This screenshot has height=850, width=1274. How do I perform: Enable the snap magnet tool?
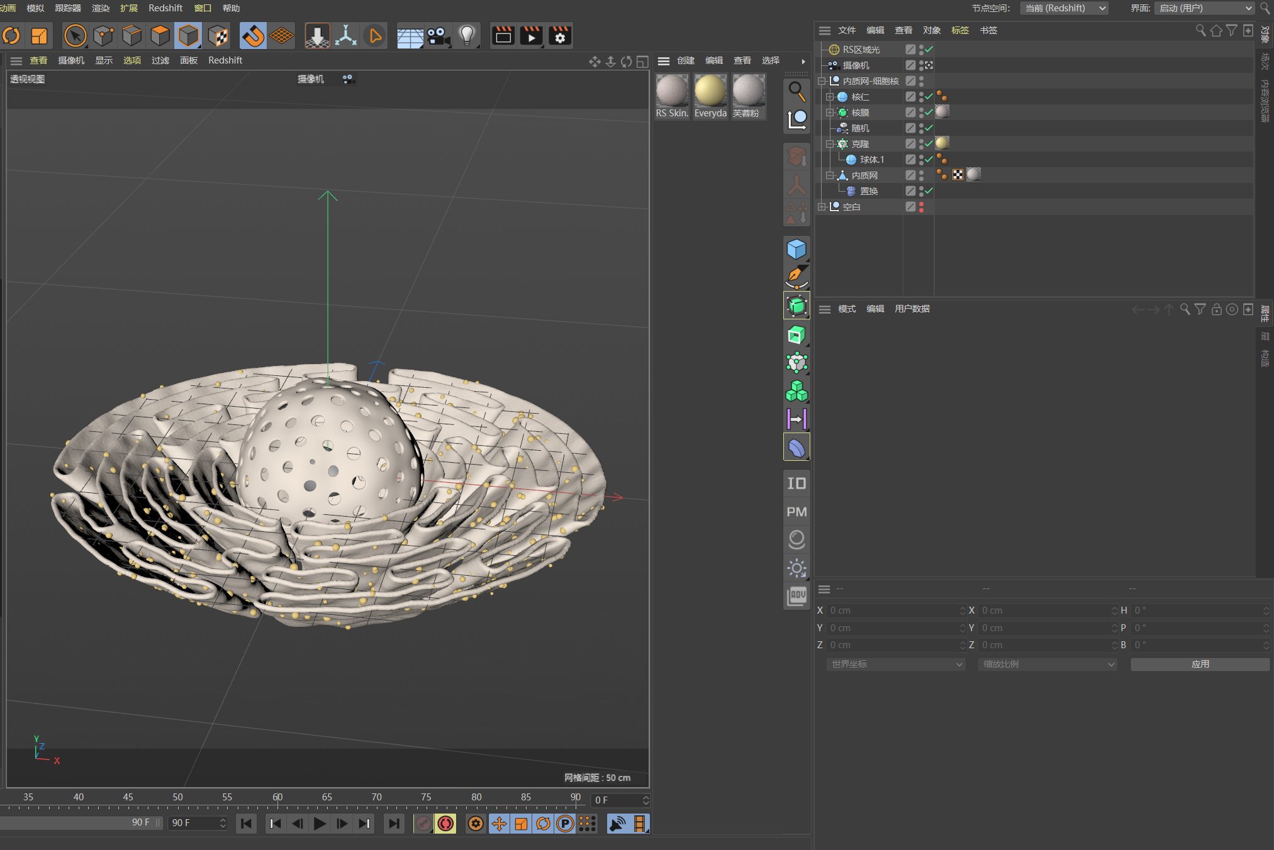click(x=254, y=36)
